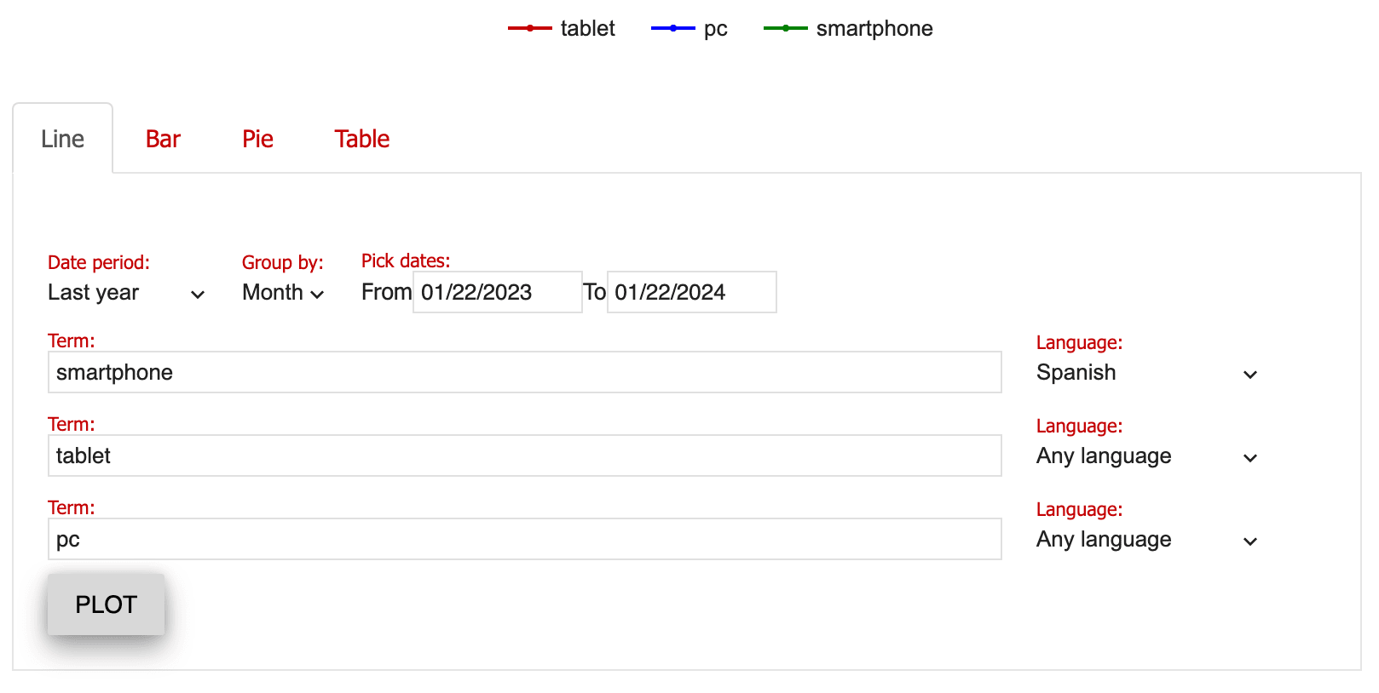The width and height of the screenshot is (1379, 693).
Task: Select the smartphone Term input field
Action: pos(524,372)
